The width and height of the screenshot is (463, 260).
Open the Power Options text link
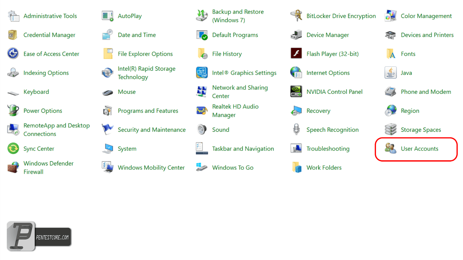point(43,111)
